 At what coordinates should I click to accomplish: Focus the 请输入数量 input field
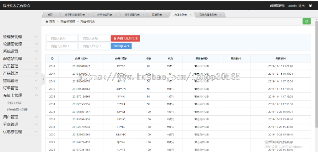[62, 38]
